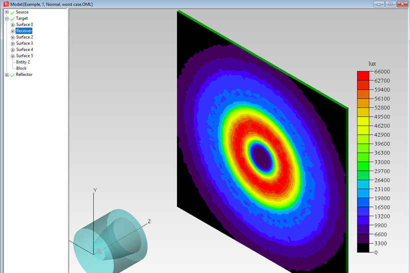
Task: Click the red 66000 lux legend swatch
Action: coord(363,76)
